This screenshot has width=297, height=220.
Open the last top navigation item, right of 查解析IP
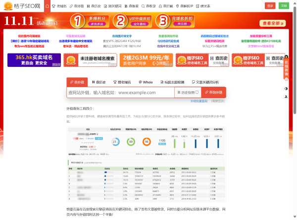point(203,6)
